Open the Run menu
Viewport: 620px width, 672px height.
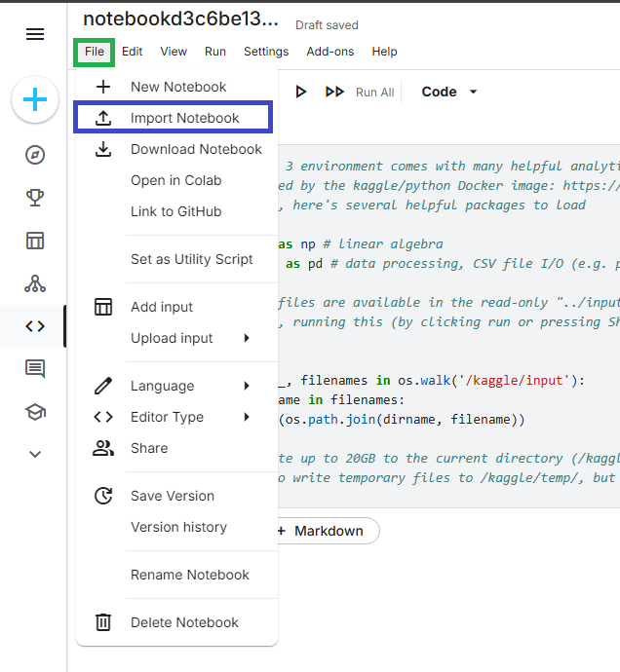click(x=215, y=52)
